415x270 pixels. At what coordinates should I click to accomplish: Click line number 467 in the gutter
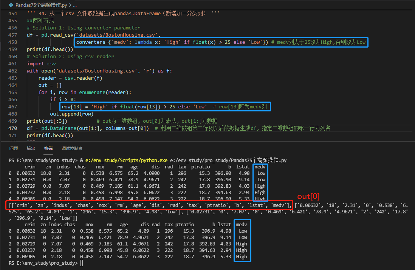(13, 106)
